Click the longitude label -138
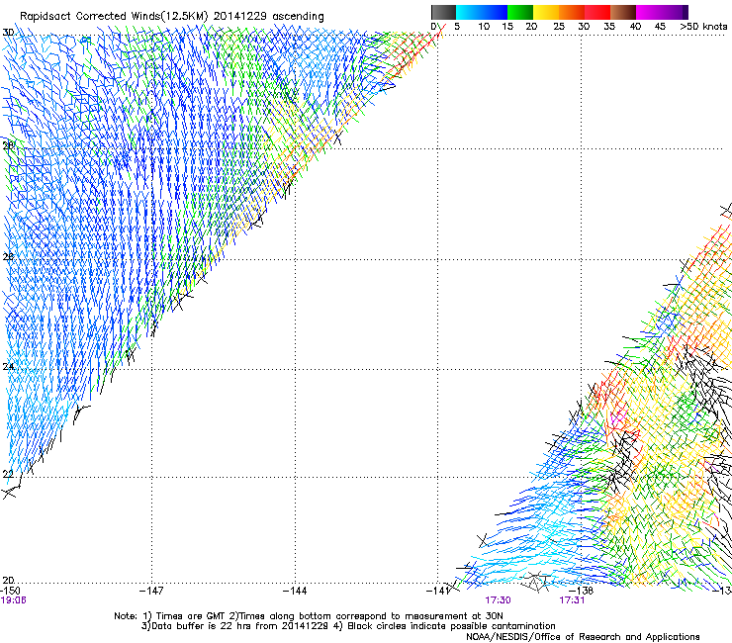Screen dimensions: 732x643 click(x=582, y=591)
